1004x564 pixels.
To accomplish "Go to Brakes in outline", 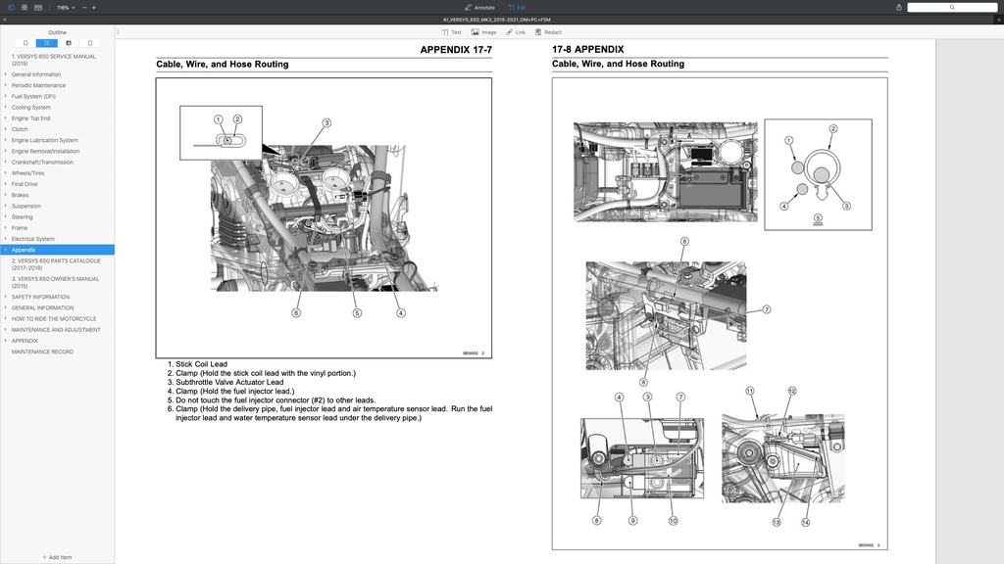I will (20, 195).
